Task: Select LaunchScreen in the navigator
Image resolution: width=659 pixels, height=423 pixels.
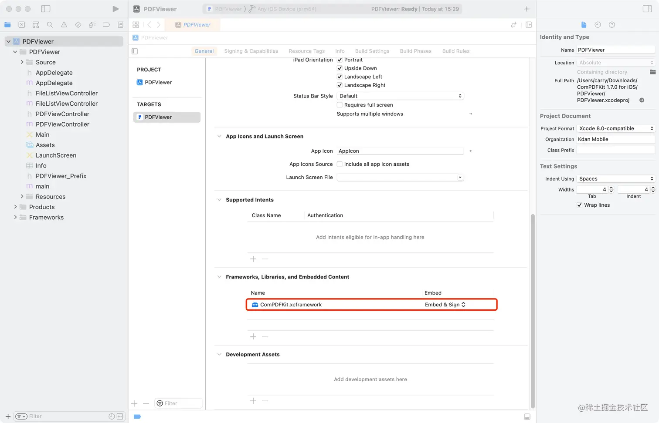Action: [x=56, y=155]
